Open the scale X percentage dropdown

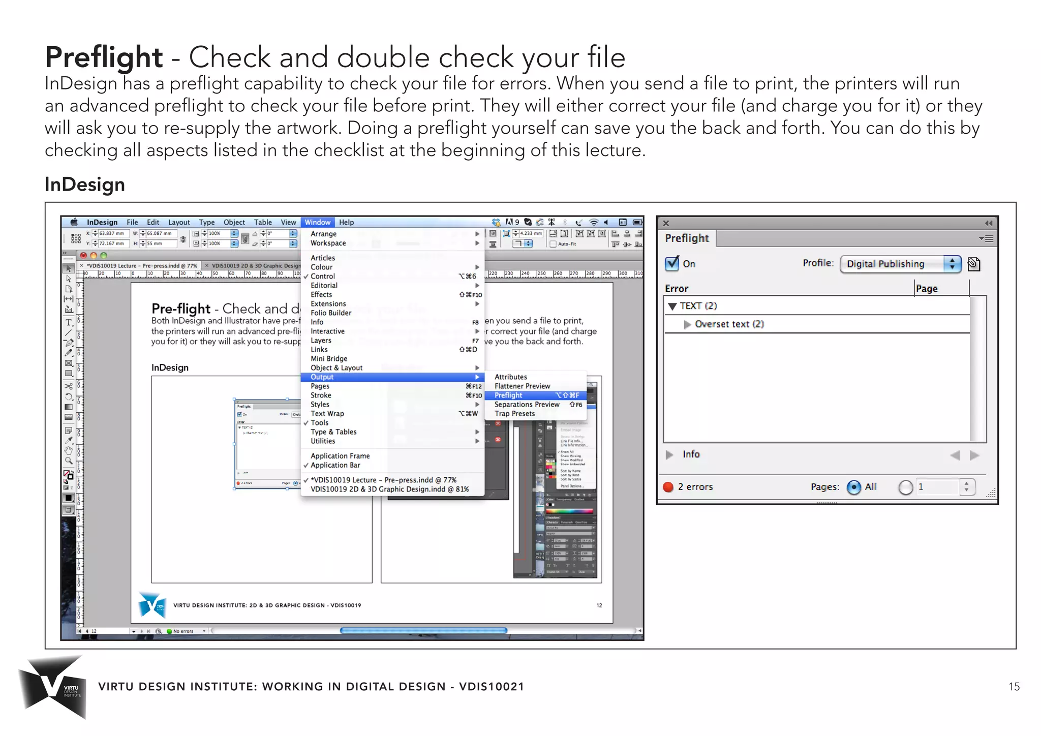click(x=234, y=234)
